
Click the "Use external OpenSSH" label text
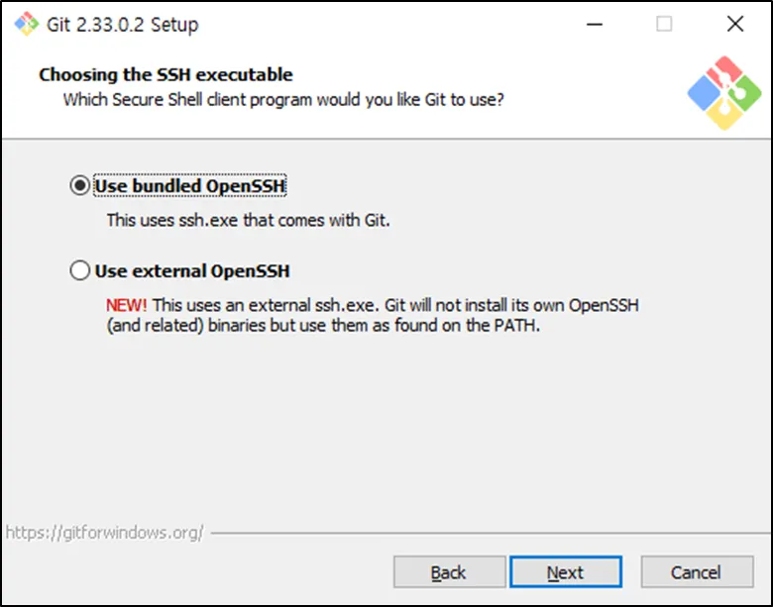point(192,270)
